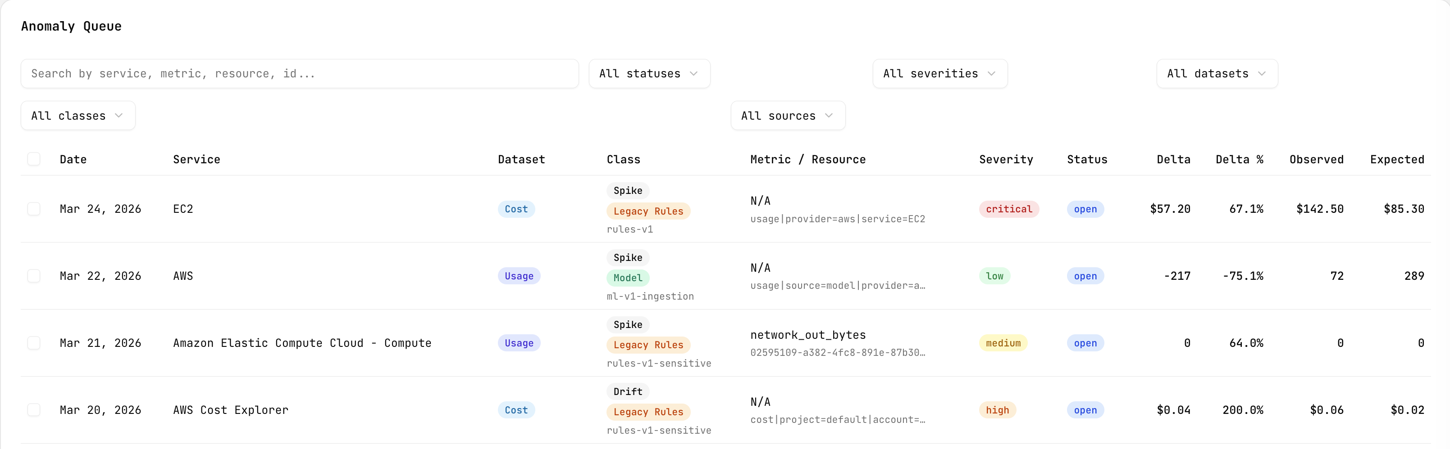Screen dimensions: 1450x449
Task: Open the All datasets dropdown
Action: click(x=1217, y=74)
